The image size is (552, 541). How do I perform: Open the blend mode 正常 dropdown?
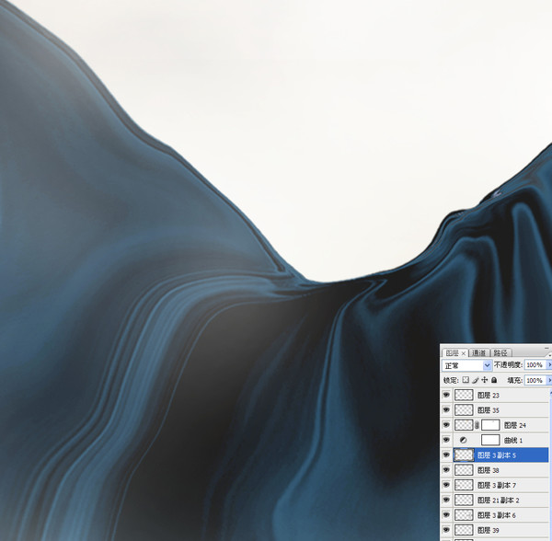[x=466, y=365]
